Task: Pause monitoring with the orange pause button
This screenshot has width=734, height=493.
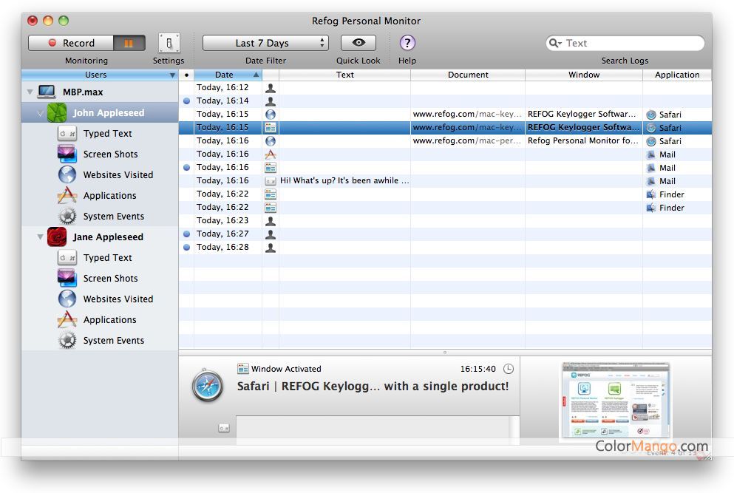Action: (x=129, y=43)
